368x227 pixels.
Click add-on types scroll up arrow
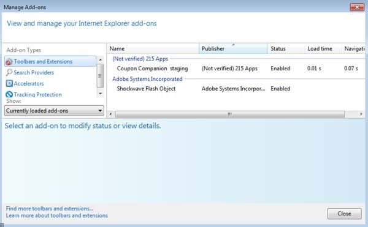click(x=101, y=60)
